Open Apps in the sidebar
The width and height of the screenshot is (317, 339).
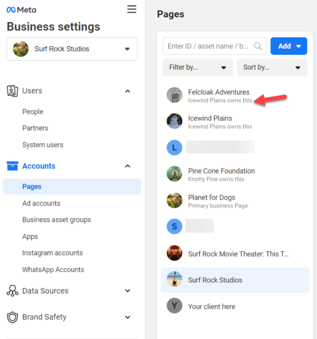[x=30, y=237]
